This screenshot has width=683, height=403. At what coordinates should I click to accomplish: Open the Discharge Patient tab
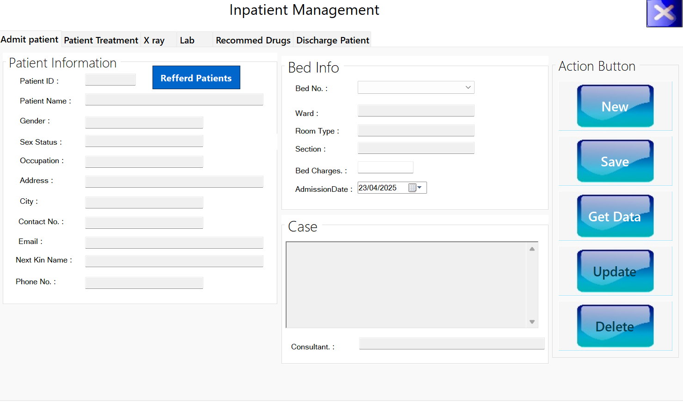tap(332, 40)
